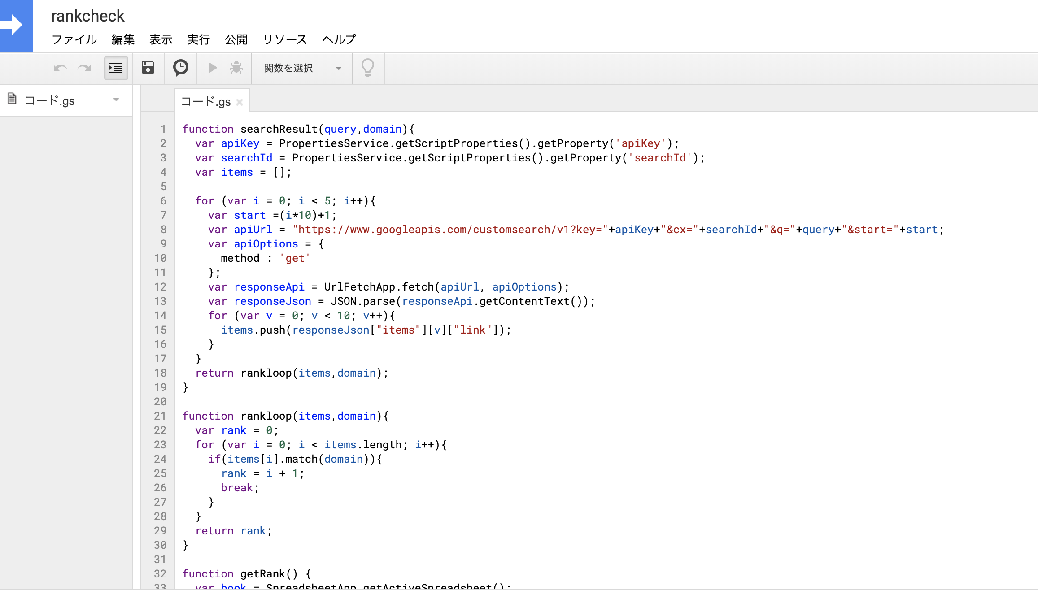This screenshot has height=590, width=1038.
Task: Undo the last edit
Action: [60, 67]
